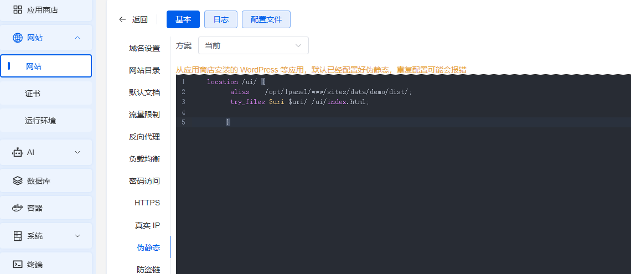Open the 流量限制 settings tab
Viewport: 631px width, 274px height.
click(x=144, y=115)
